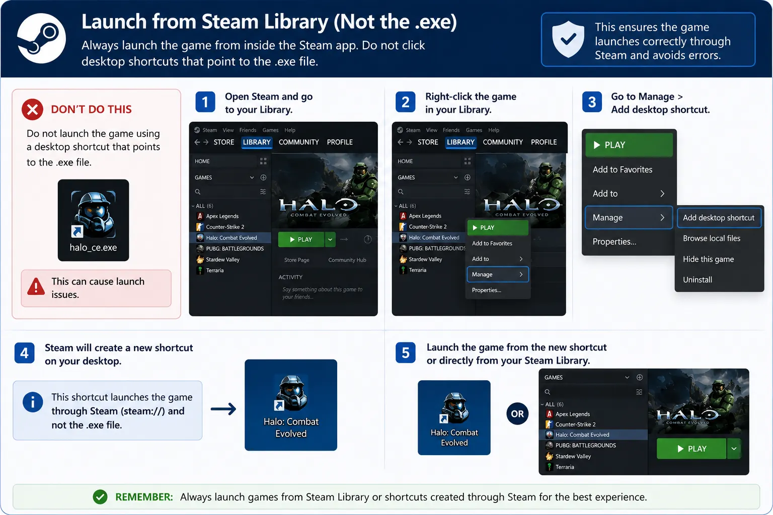
Task: Expand GAMES dropdown chevron in step 1
Action: [x=252, y=178]
